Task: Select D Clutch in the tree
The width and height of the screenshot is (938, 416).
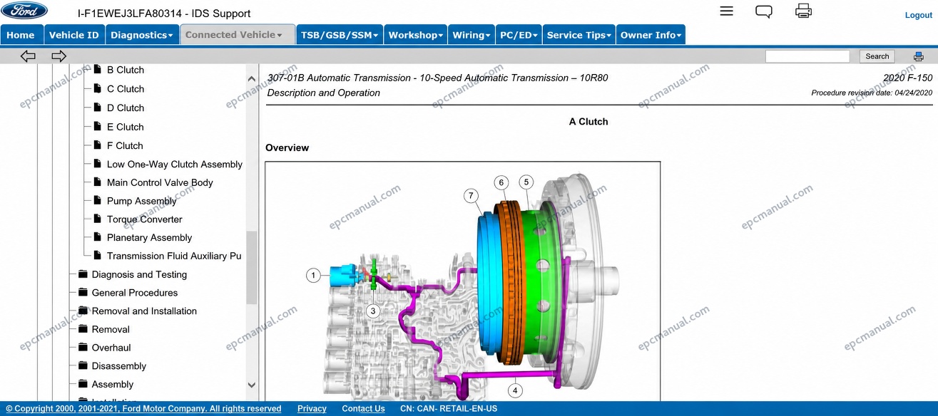Action: 125,108
